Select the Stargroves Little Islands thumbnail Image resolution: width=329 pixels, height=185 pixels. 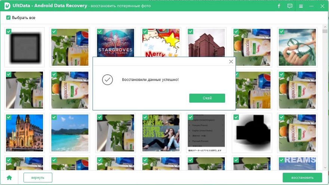point(116,43)
